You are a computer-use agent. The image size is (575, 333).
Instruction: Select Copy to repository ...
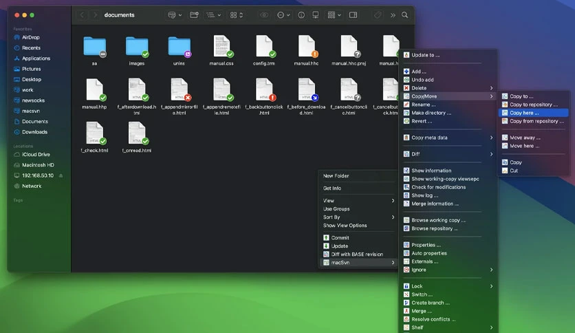534,105
